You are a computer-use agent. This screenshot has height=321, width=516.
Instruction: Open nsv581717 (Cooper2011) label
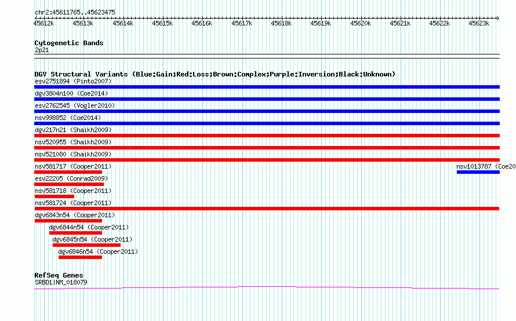(73, 166)
